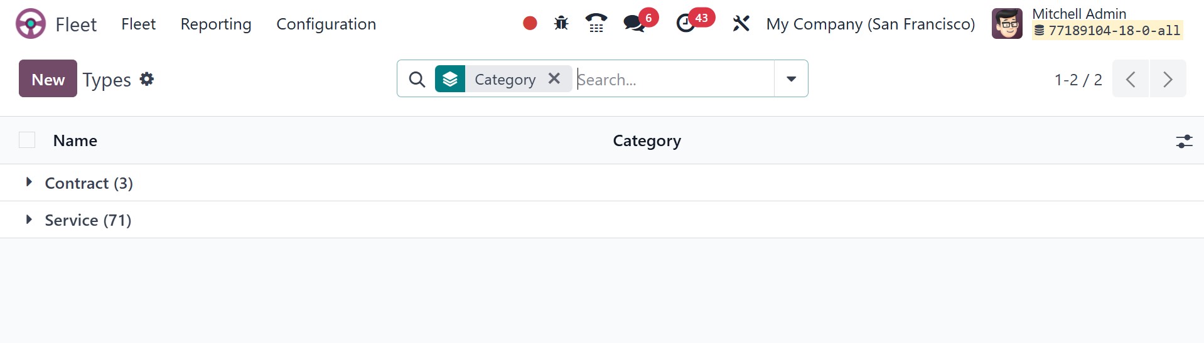Open the debug bug icon menu
This screenshot has height=343, width=1204.
coord(561,24)
